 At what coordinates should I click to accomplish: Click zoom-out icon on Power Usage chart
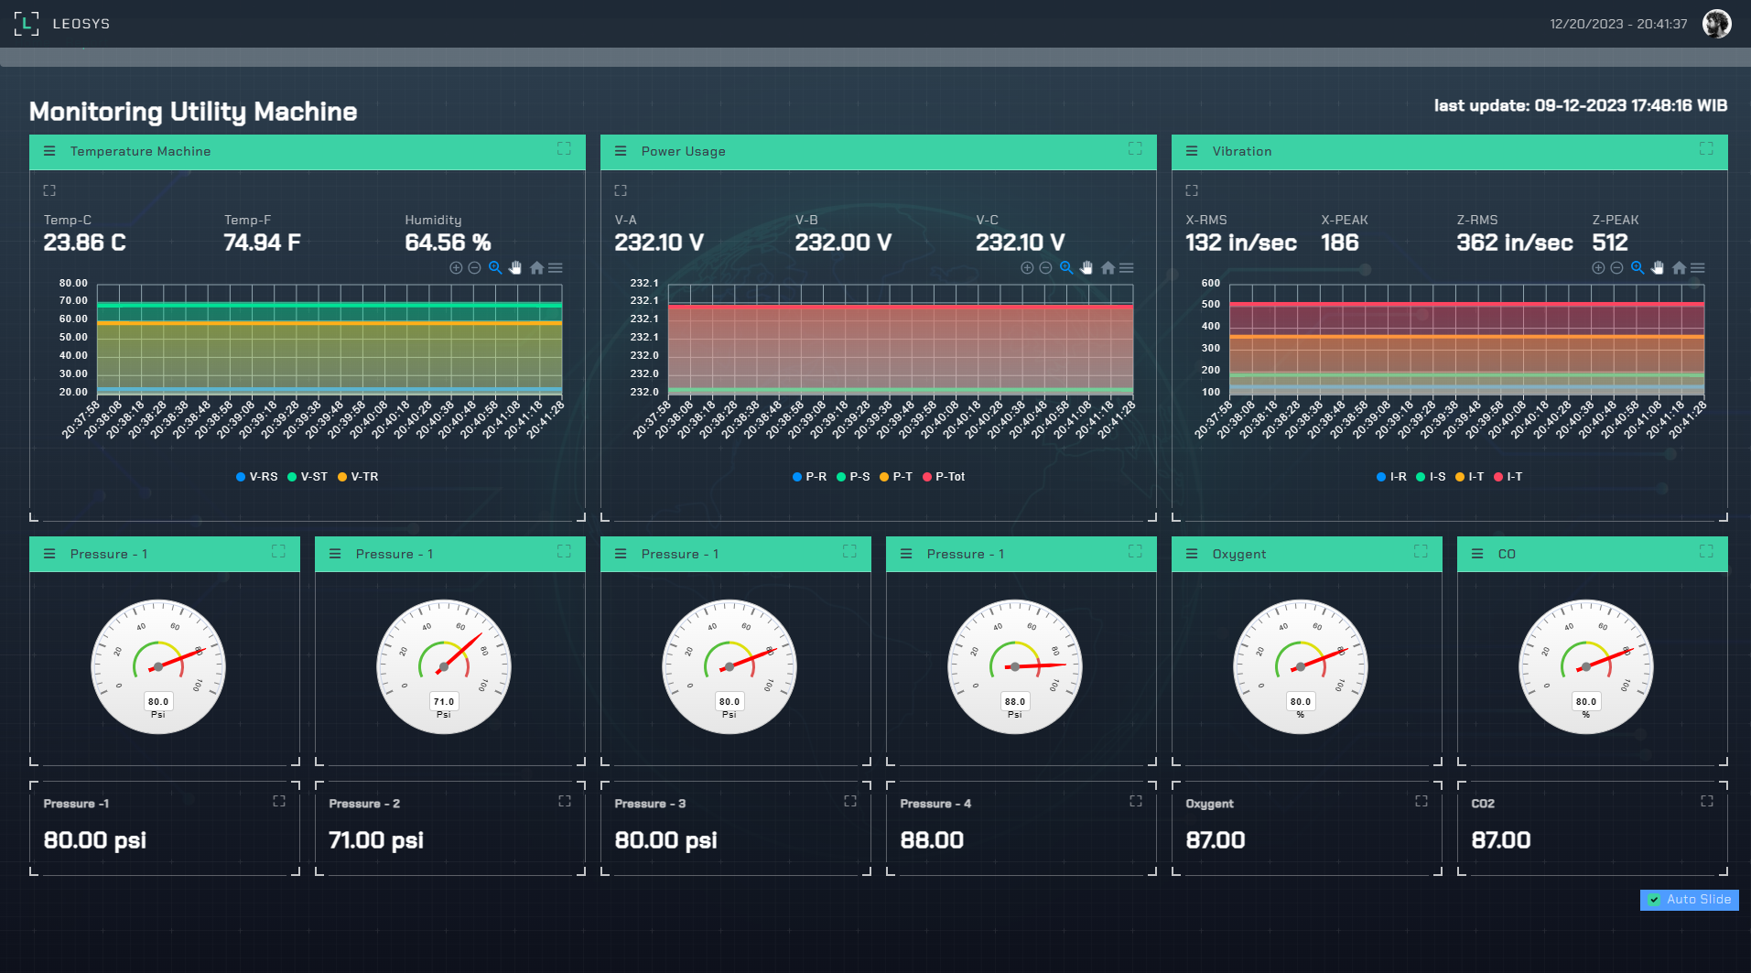[x=1045, y=268]
